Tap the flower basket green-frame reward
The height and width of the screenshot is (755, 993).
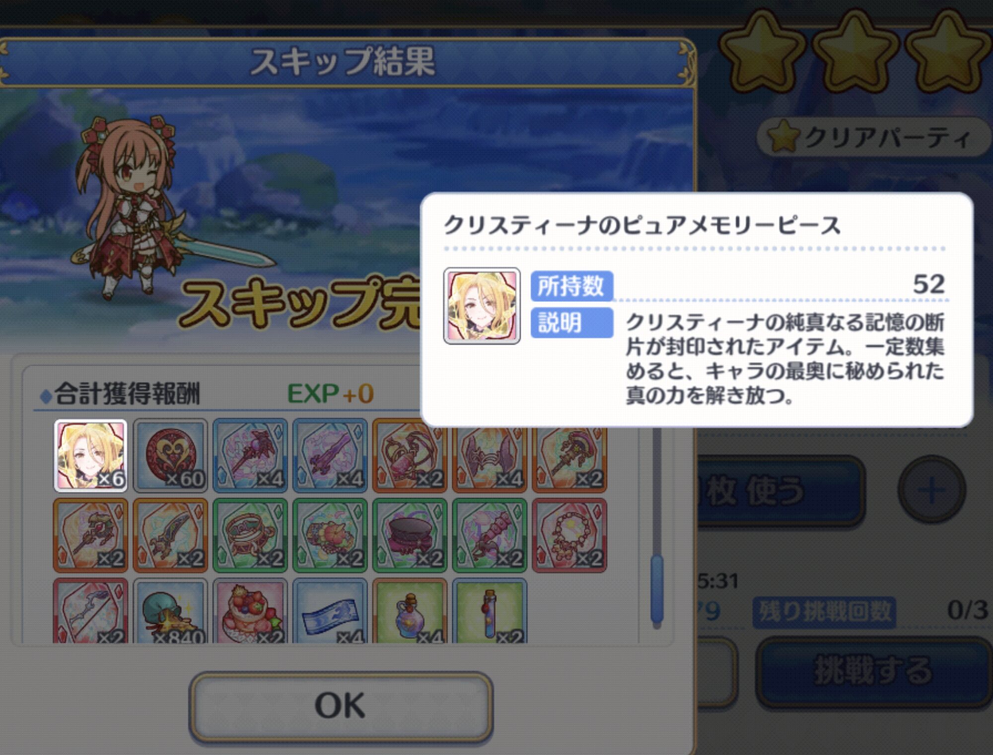click(x=330, y=535)
